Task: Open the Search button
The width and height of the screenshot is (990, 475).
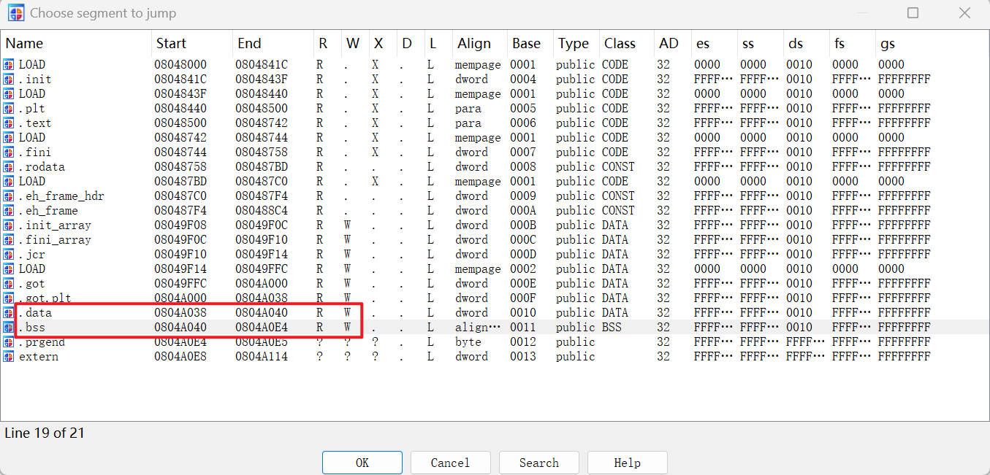Action: tap(538, 463)
